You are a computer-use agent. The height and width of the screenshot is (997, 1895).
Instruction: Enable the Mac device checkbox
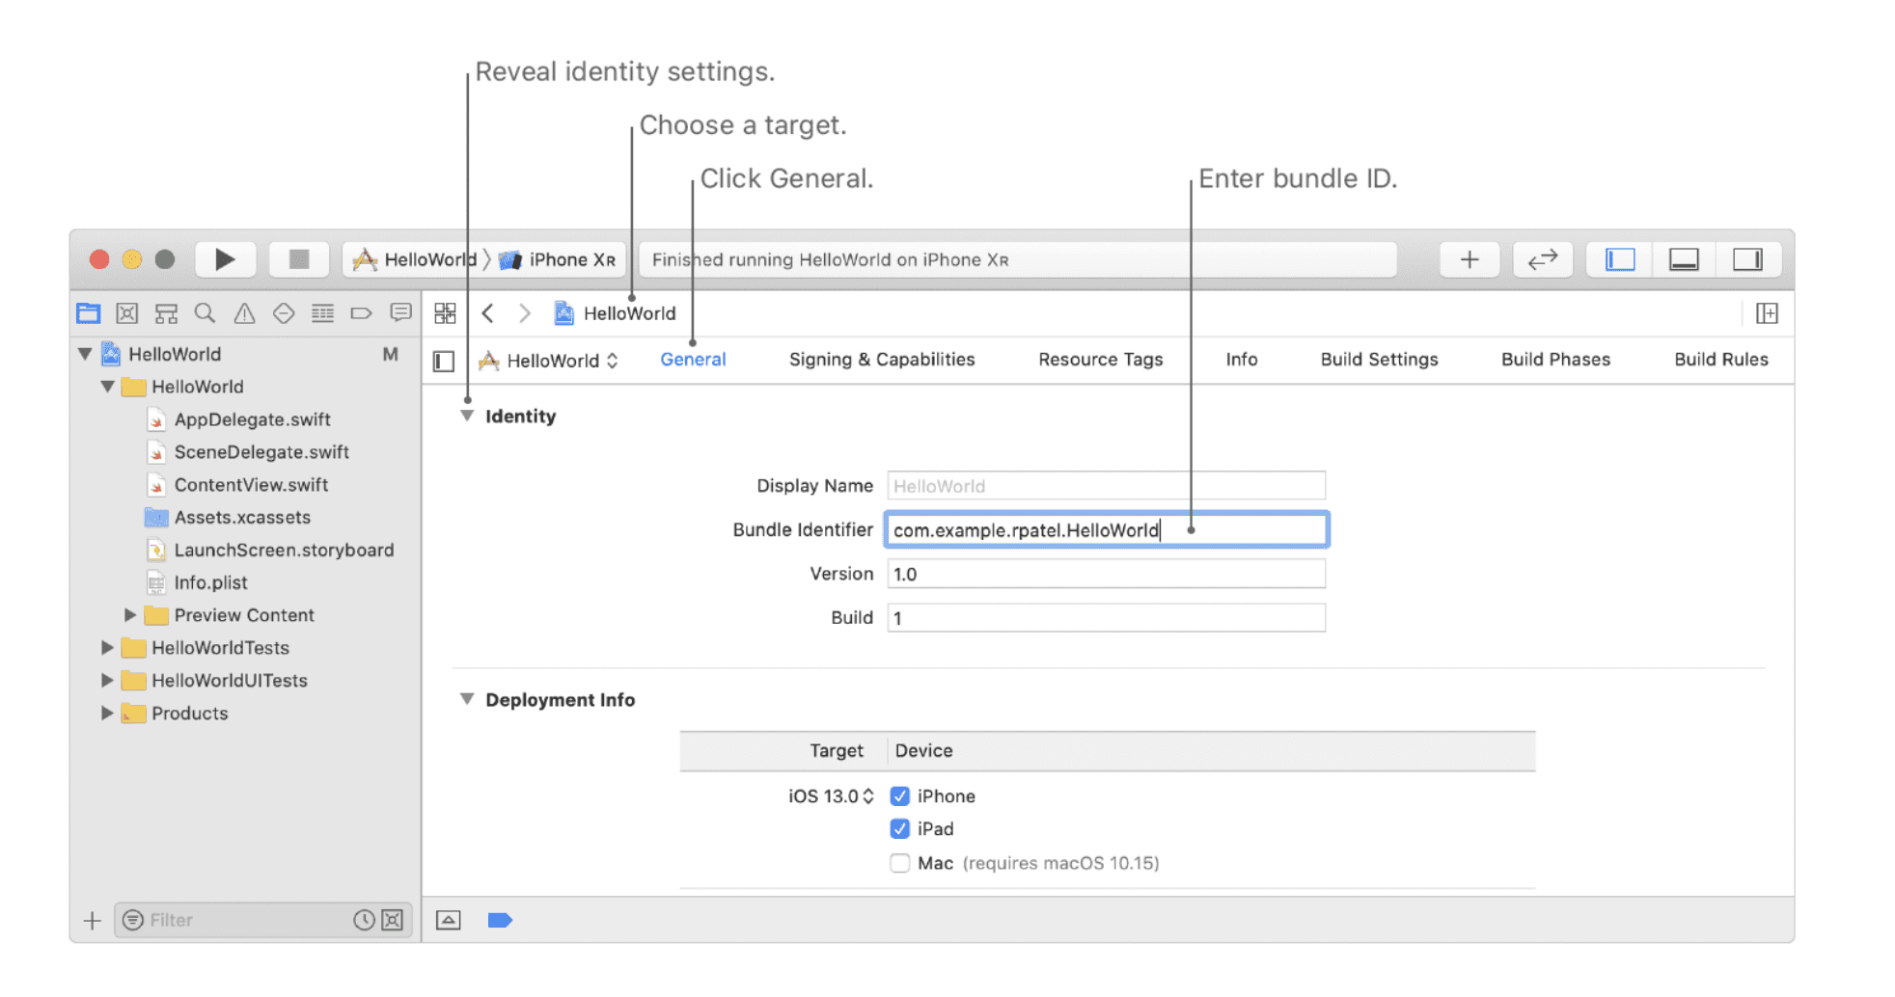pos(899,863)
